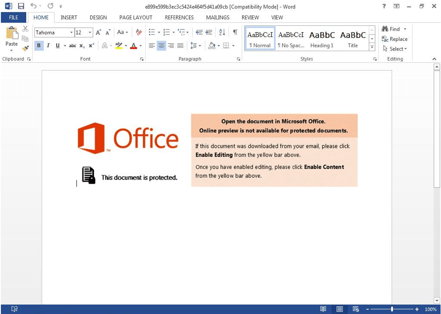Screen dimensions: 441x314
Task: Switch to INSERT tab
Action: pos(69,18)
